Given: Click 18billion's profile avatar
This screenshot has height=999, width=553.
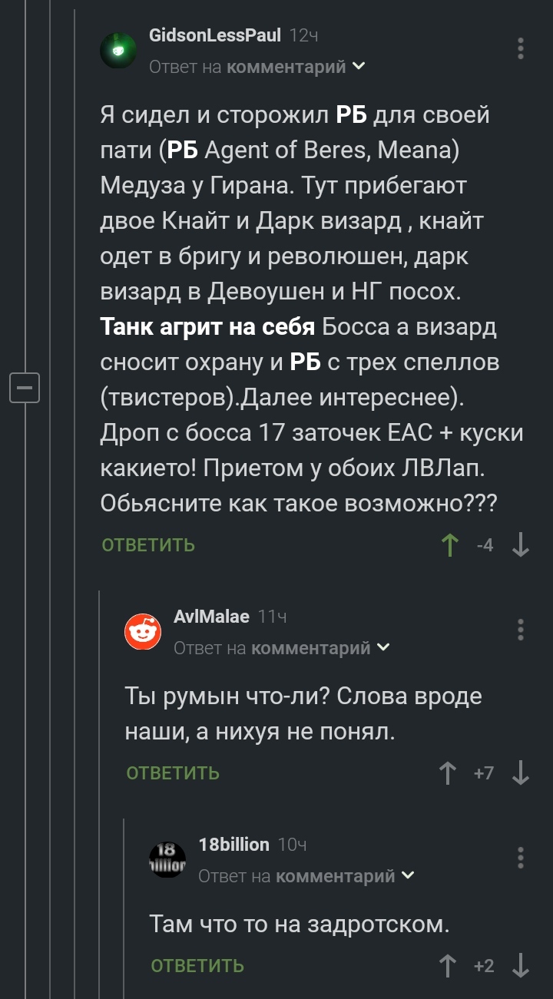Looking at the screenshot, I should click(x=167, y=858).
